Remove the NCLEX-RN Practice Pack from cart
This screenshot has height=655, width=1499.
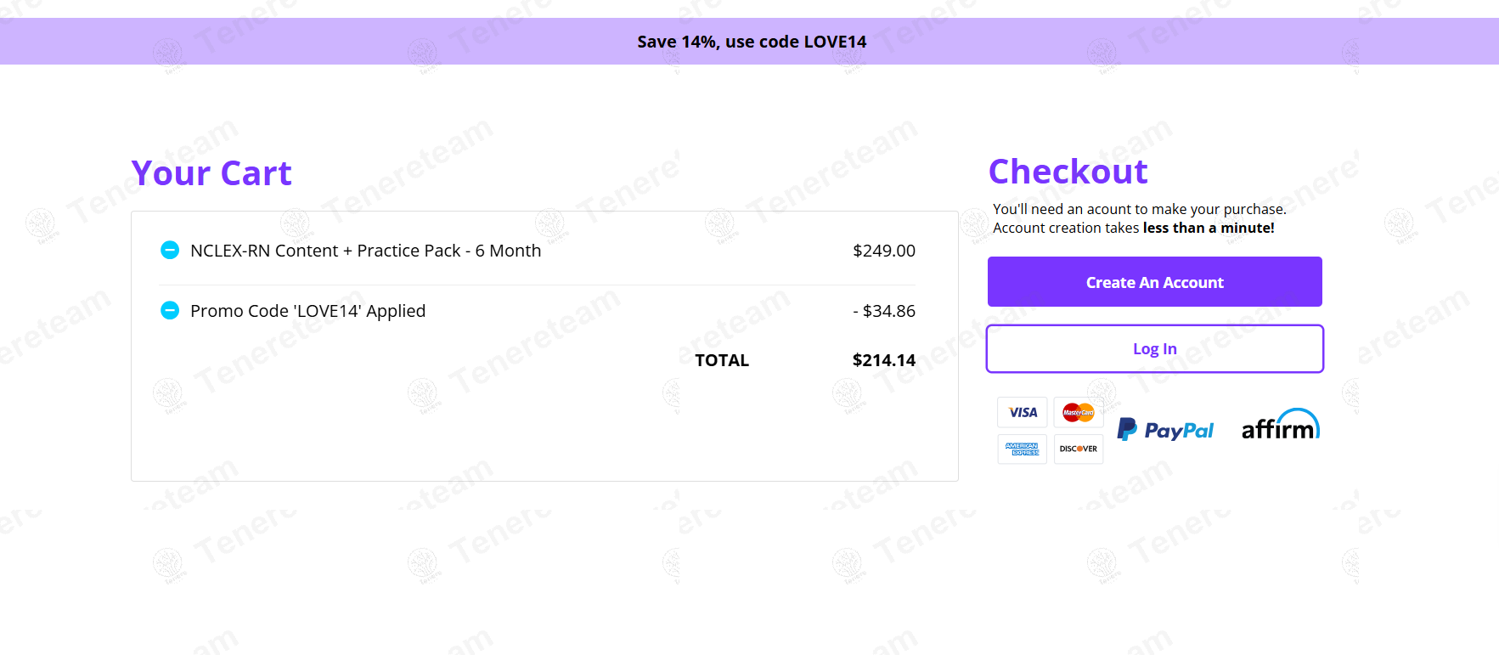pyautogui.click(x=170, y=251)
